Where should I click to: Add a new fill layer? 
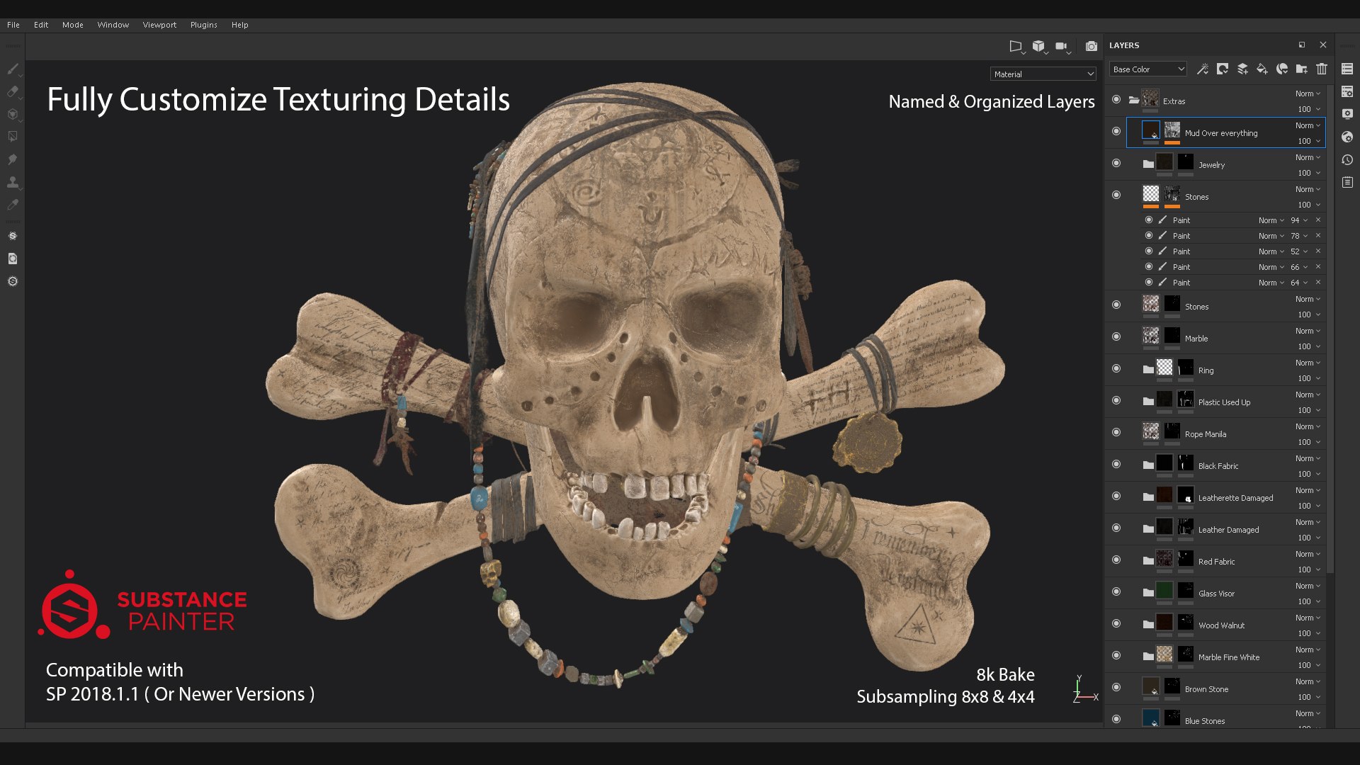1262,69
